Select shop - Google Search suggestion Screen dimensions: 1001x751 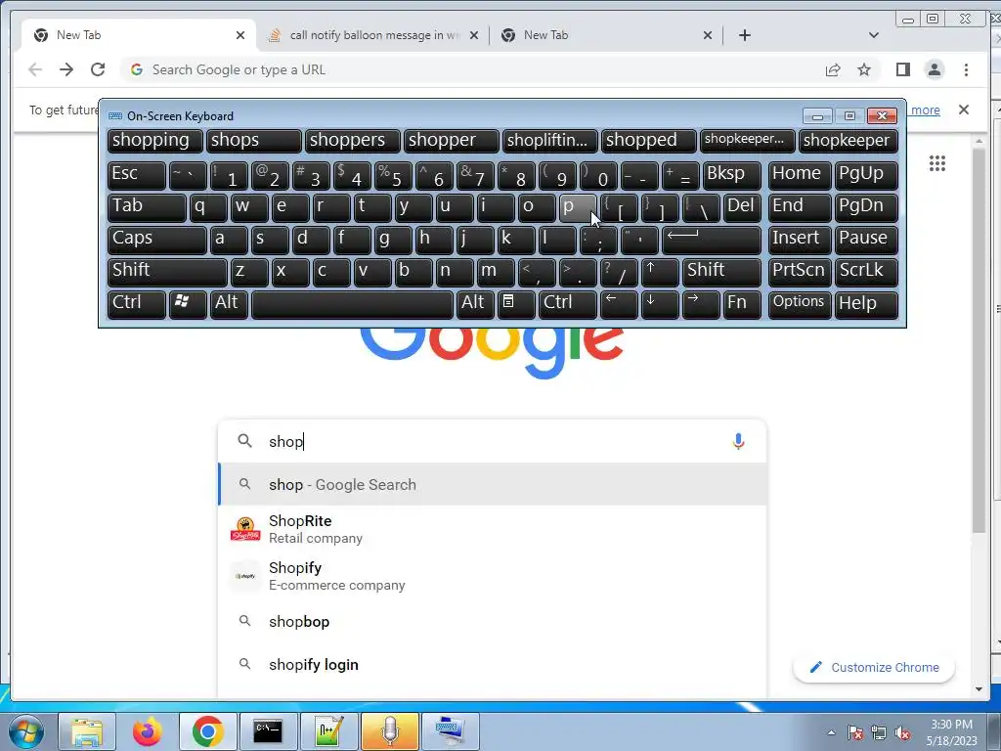(x=493, y=485)
